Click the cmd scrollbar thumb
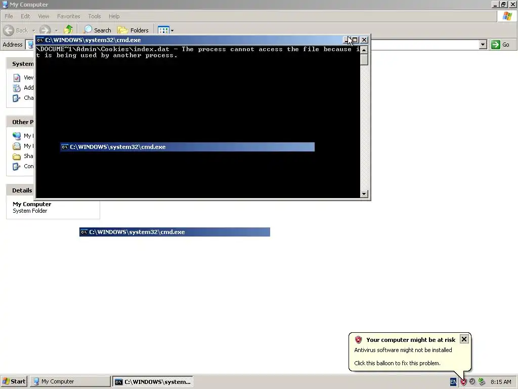The image size is (518, 389). click(364, 60)
